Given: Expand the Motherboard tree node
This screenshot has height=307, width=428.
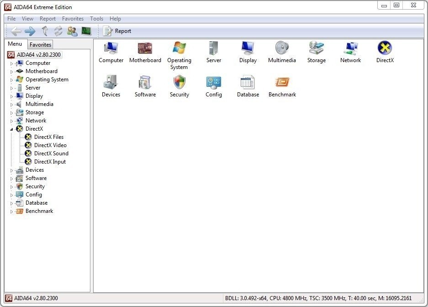Looking at the screenshot, I should pyautogui.click(x=11, y=72).
